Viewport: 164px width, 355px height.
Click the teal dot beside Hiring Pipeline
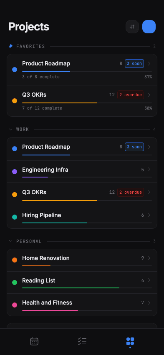15,217
